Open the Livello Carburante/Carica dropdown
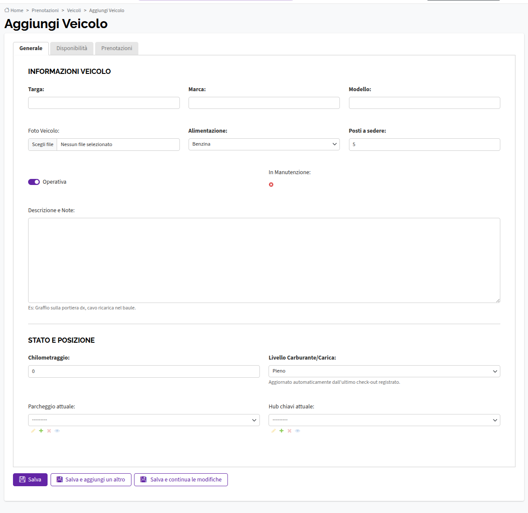 tap(384, 371)
